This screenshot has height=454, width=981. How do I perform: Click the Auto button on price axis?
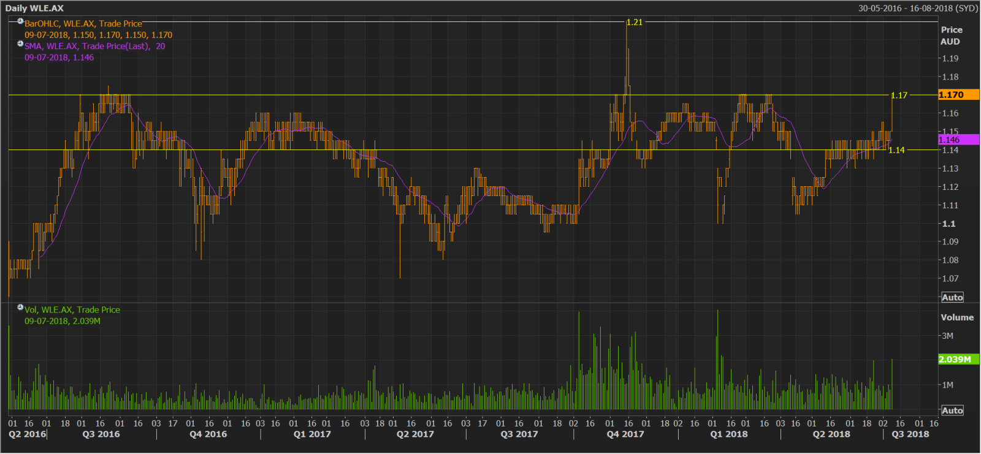(952, 297)
